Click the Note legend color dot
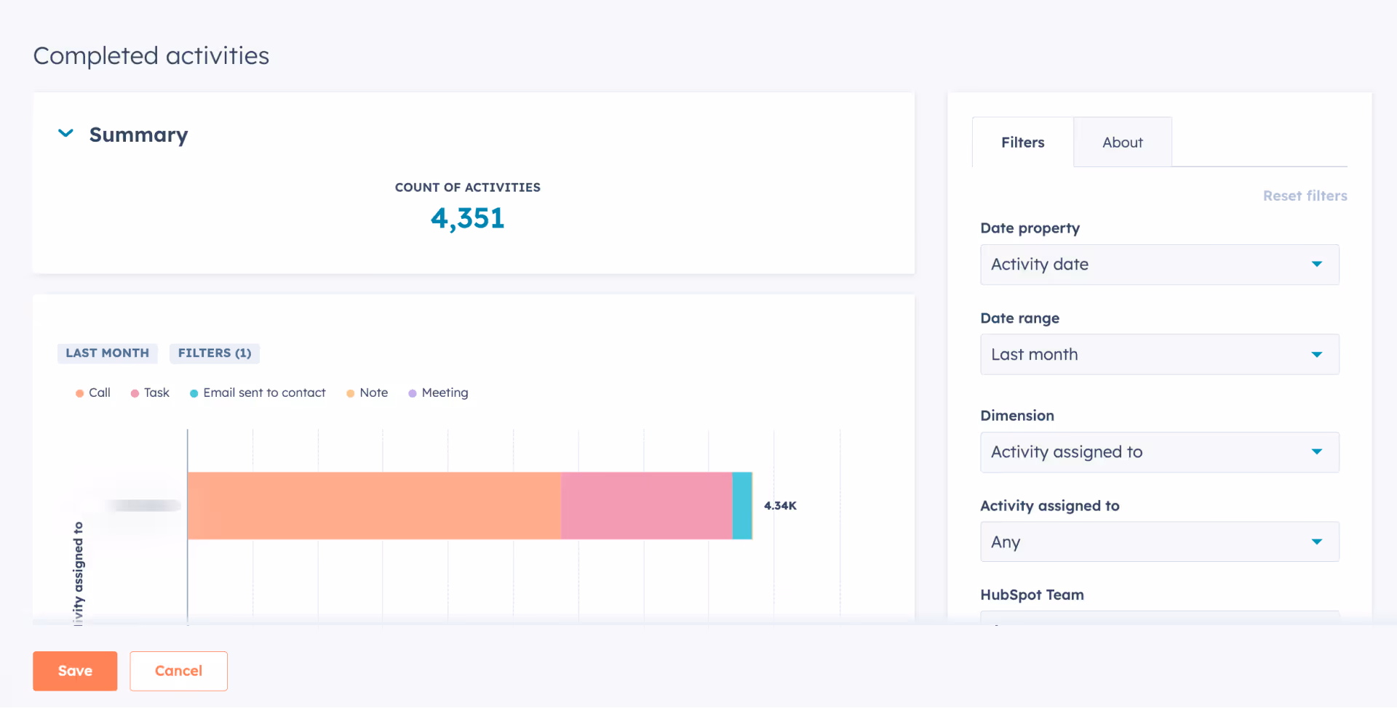Image resolution: width=1397 pixels, height=708 pixels. (350, 393)
